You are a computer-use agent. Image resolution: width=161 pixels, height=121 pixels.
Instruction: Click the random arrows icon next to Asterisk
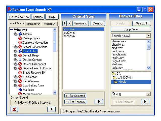[x=20, y=34]
